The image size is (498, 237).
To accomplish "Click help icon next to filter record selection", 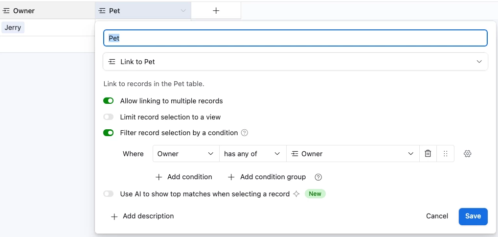I will point(245,133).
